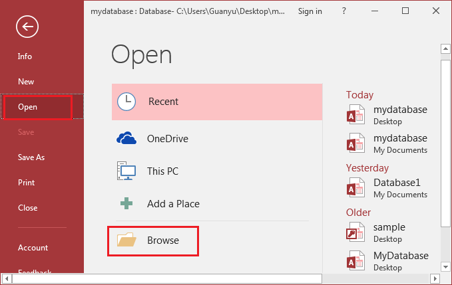
Task: Click the horizontal scrollbar left arrow
Action: 7,278
